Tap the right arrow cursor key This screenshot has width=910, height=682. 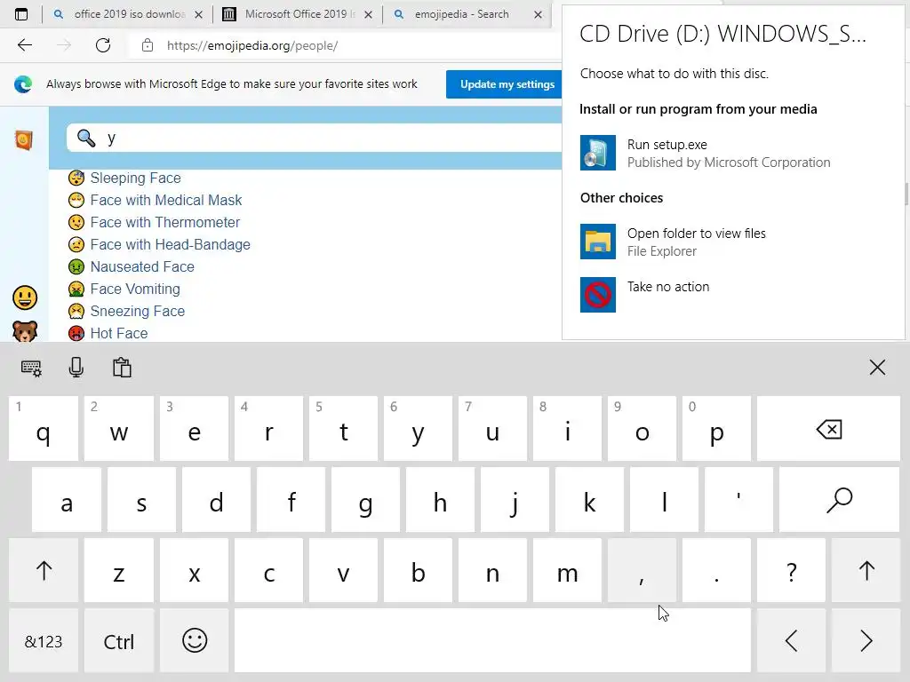[866, 641]
